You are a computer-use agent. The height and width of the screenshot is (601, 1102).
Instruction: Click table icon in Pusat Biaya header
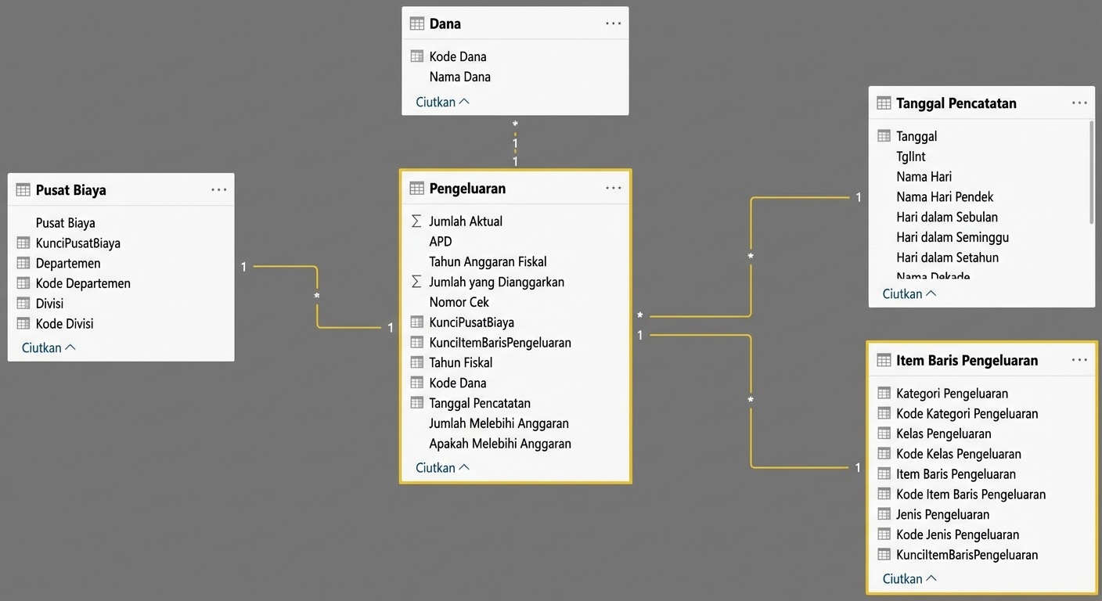coord(23,190)
